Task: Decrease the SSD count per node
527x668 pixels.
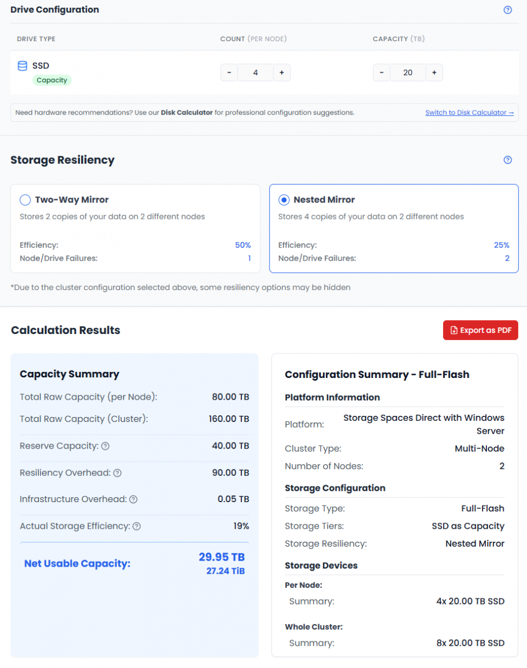Action: [229, 73]
